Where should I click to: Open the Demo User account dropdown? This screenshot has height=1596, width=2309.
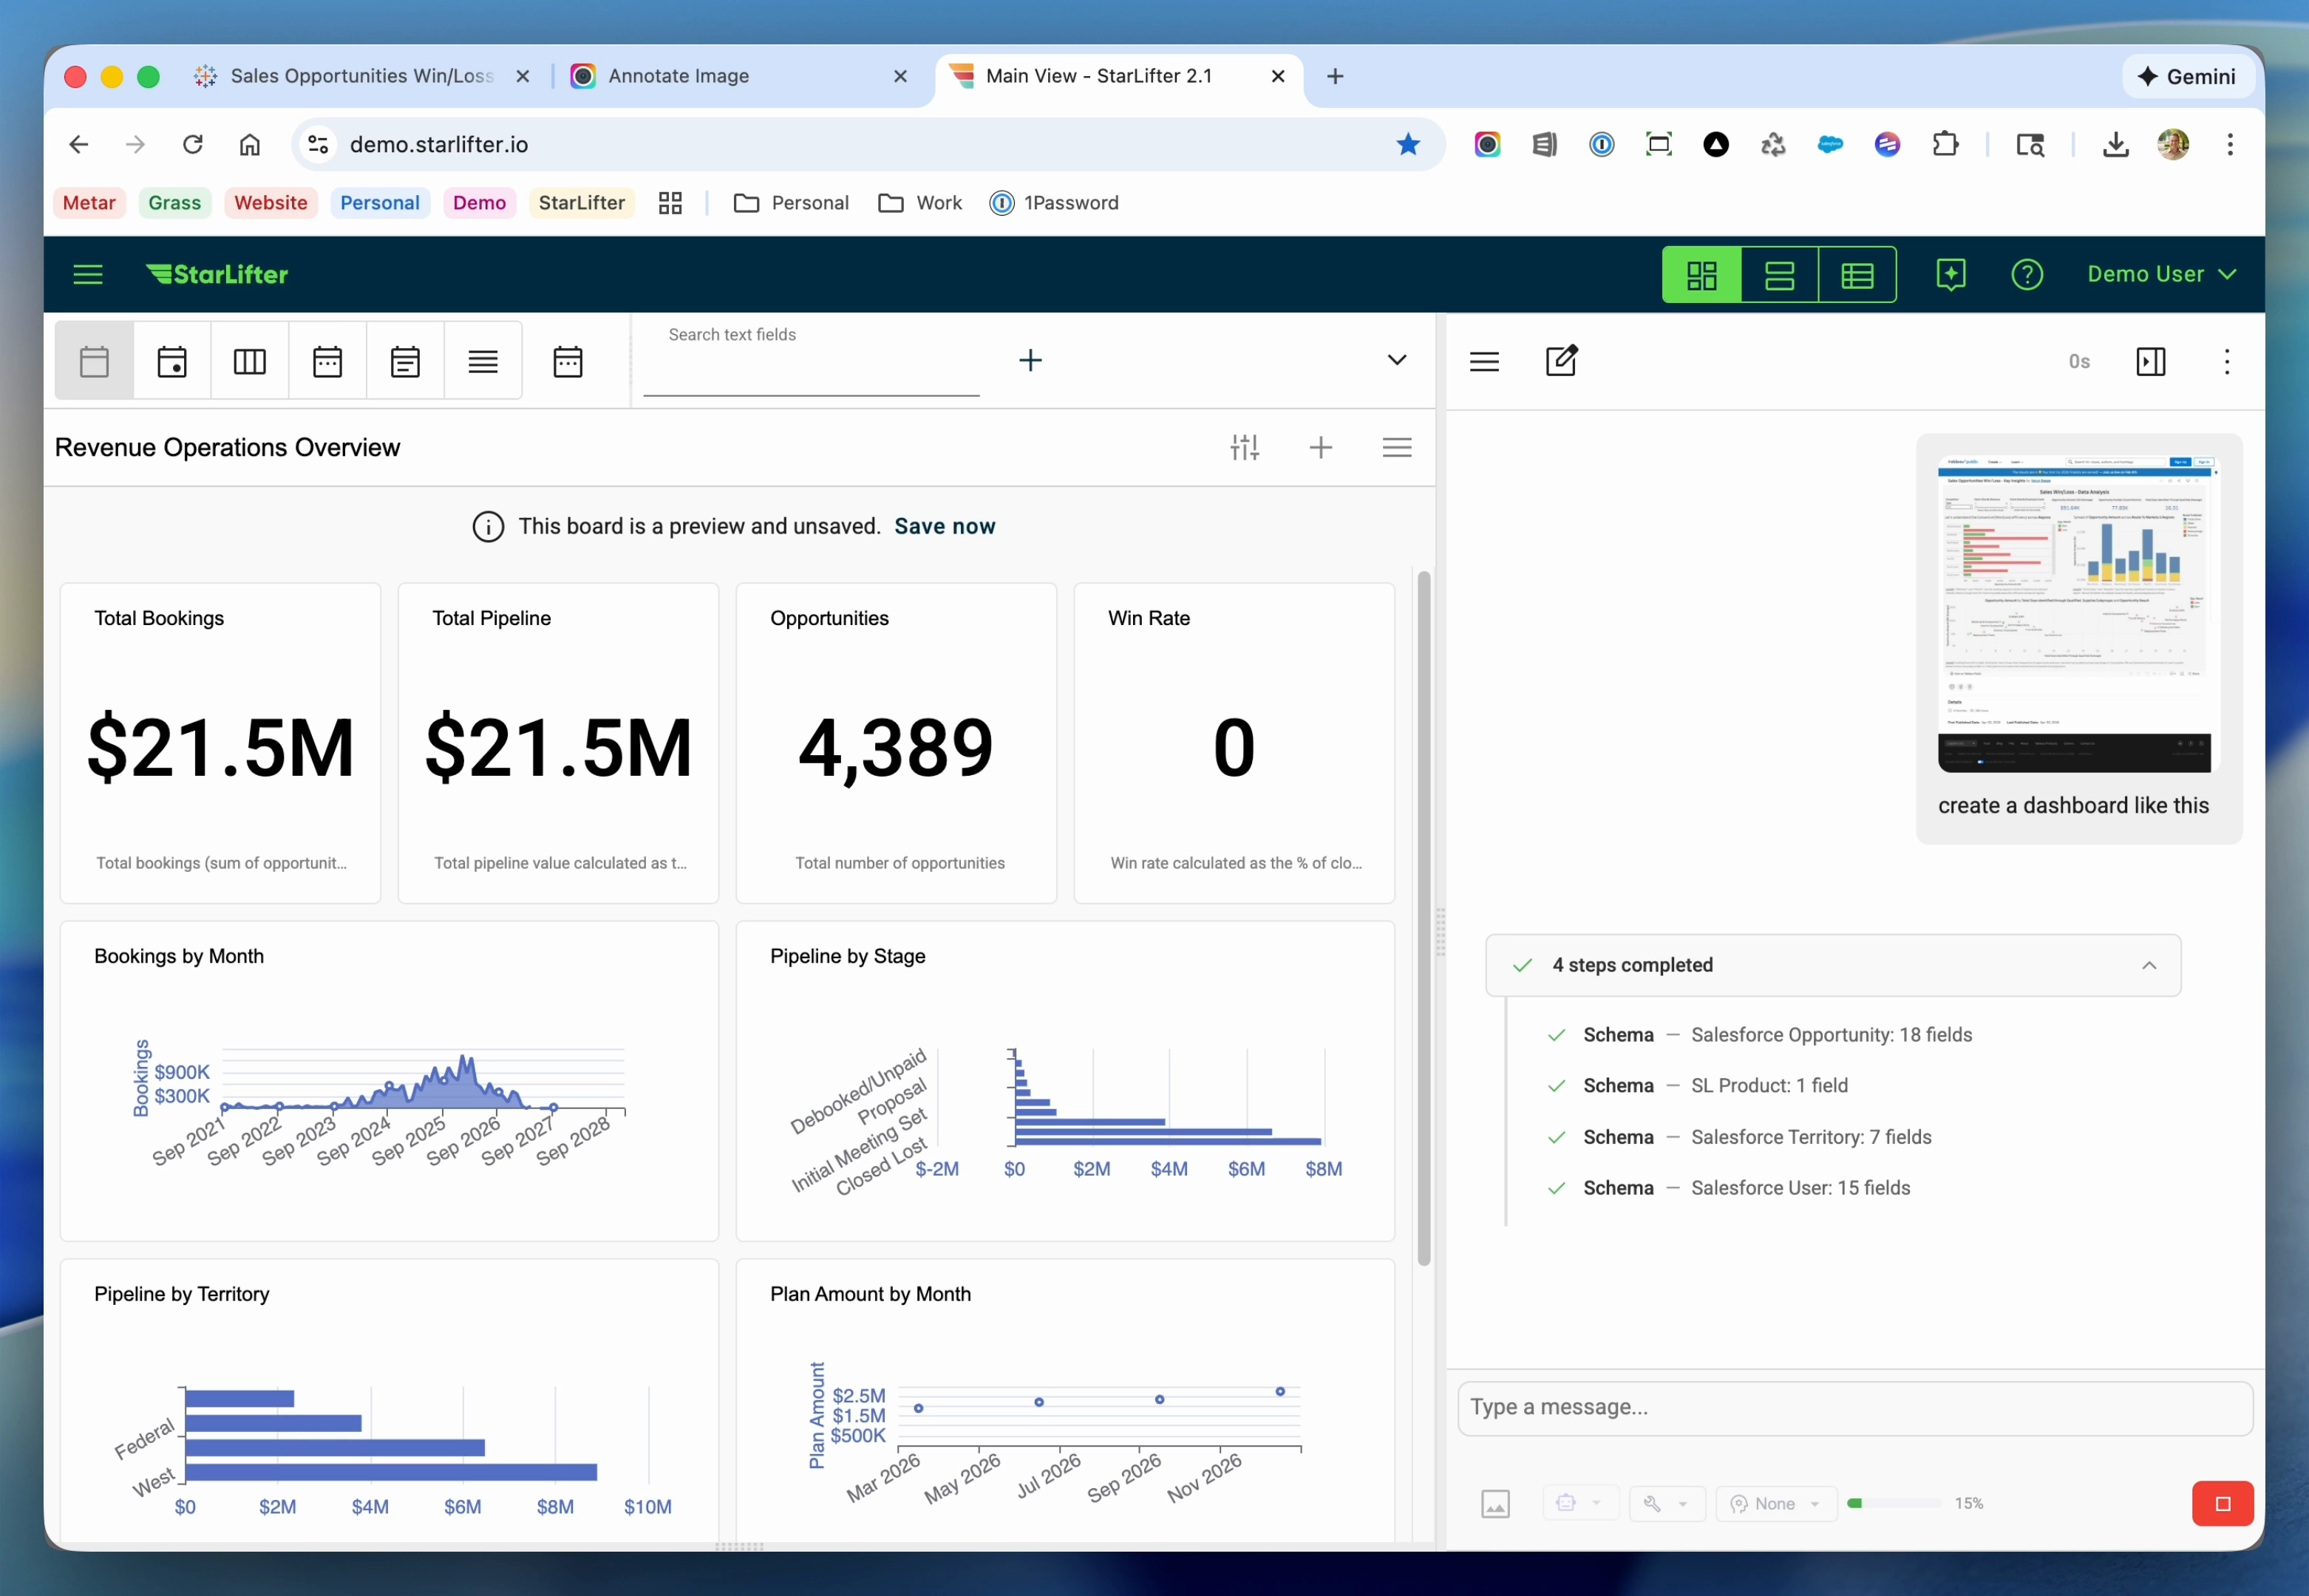[2161, 274]
